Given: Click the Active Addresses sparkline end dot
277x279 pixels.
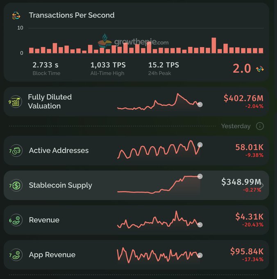Looking at the screenshot, I should pyautogui.click(x=200, y=145).
